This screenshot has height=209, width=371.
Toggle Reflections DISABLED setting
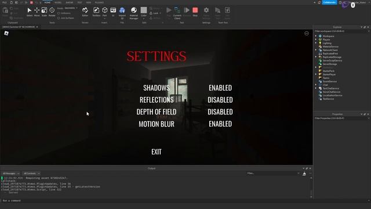(220, 100)
